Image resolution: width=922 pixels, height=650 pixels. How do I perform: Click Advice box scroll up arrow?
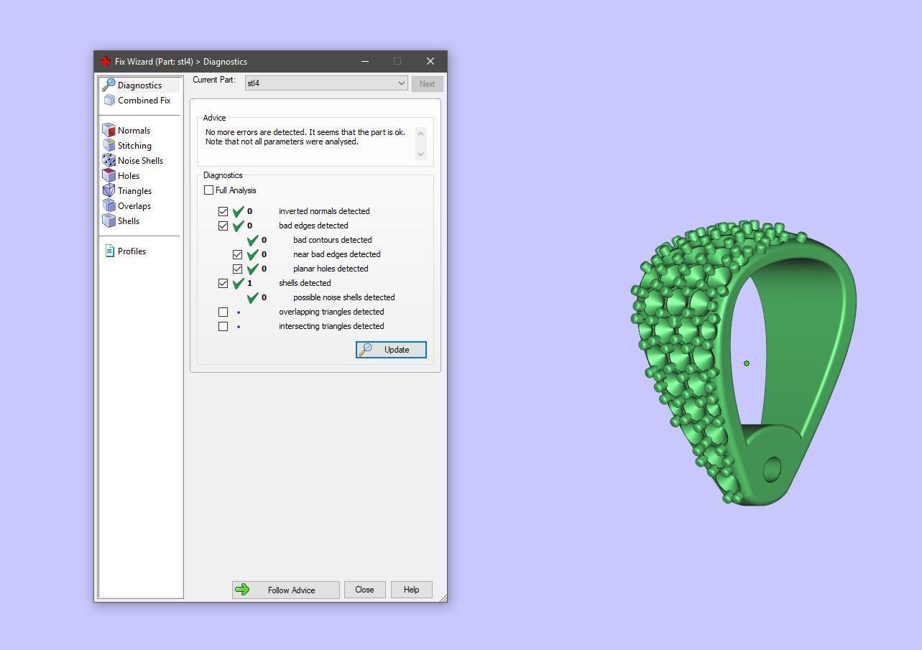pos(421,133)
